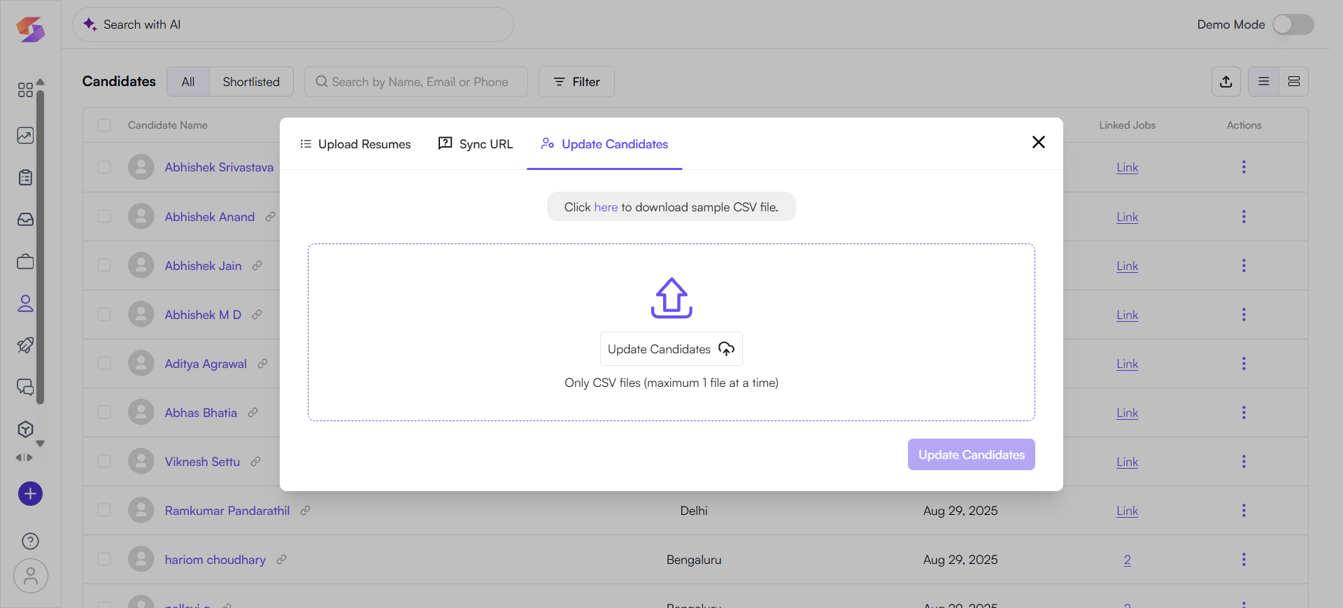This screenshot has width=1343, height=608.
Task: Open actions menu for Ramkumar Pandarathil
Action: [x=1244, y=511]
